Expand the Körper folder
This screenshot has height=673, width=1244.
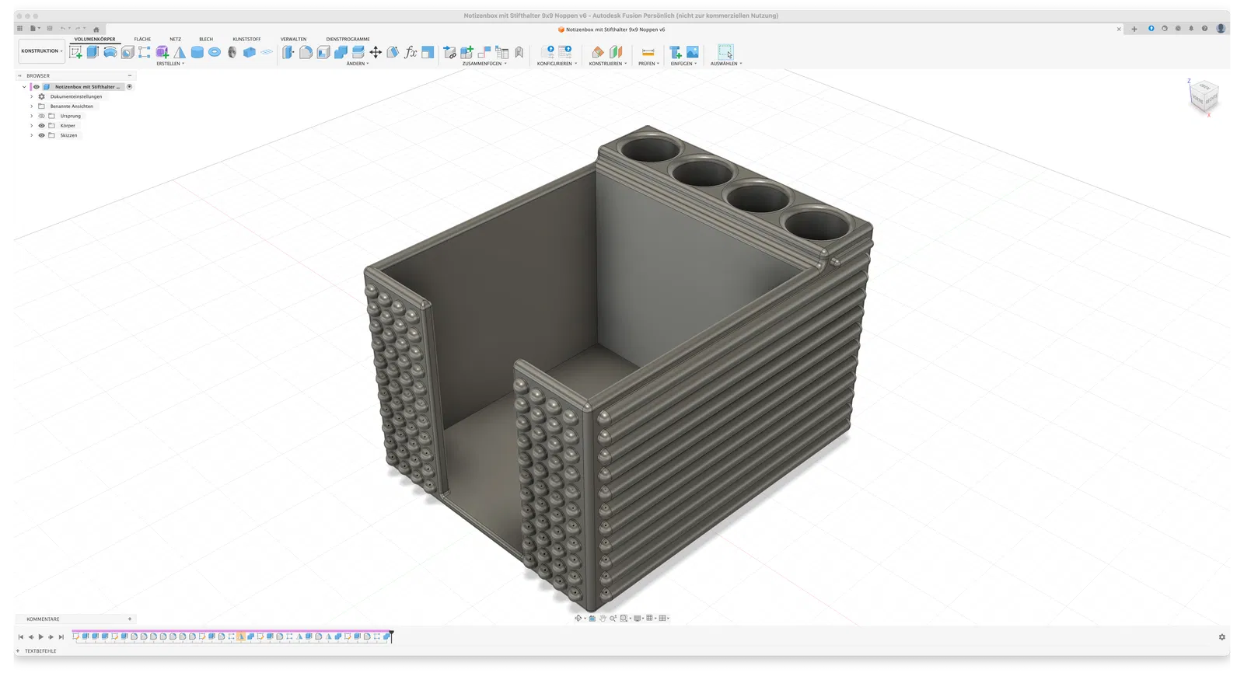(x=32, y=126)
